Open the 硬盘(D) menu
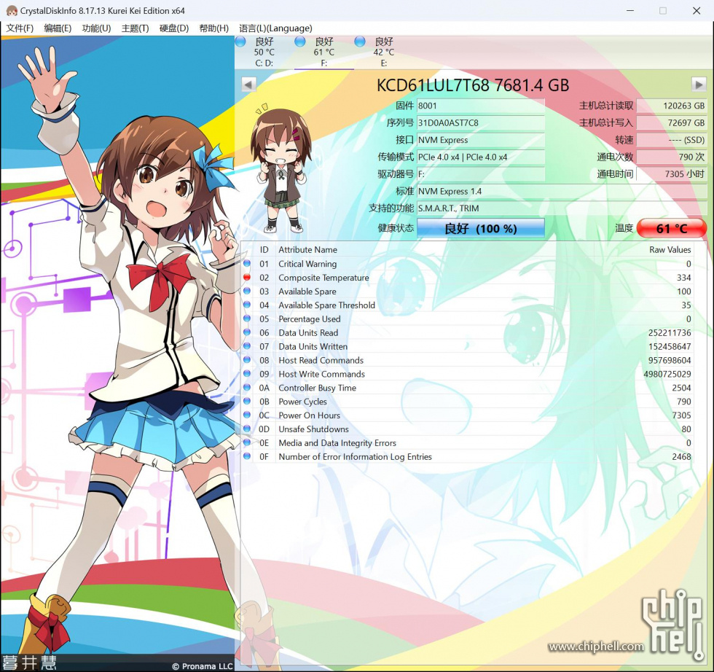Screen dimensions: 714x672 [173, 28]
